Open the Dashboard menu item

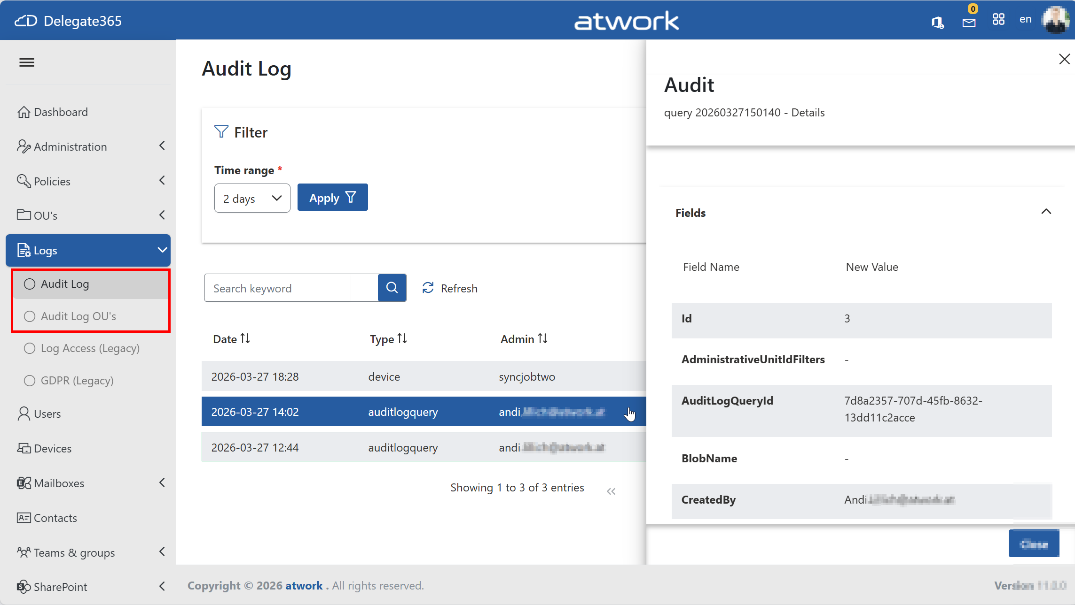60,112
